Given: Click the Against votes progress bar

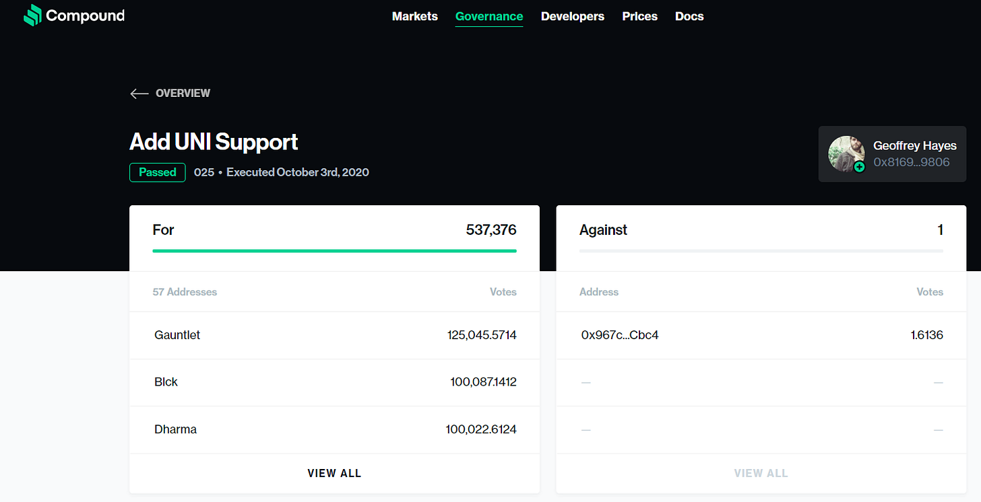Looking at the screenshot, I should click(x=761, y=251).
